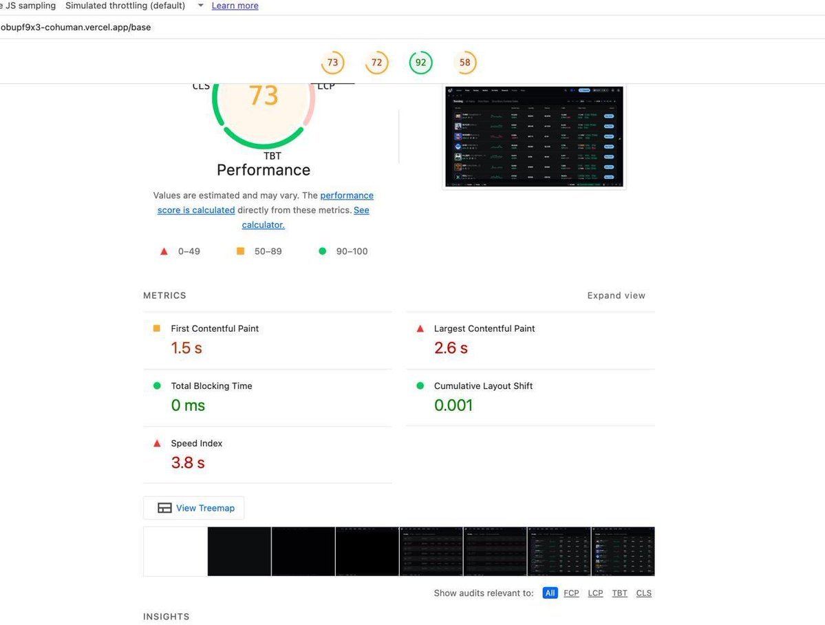Filter audits by CLS
Image resolution: width=825 pixels, height=625 pixels.
[x=643, y=593]
